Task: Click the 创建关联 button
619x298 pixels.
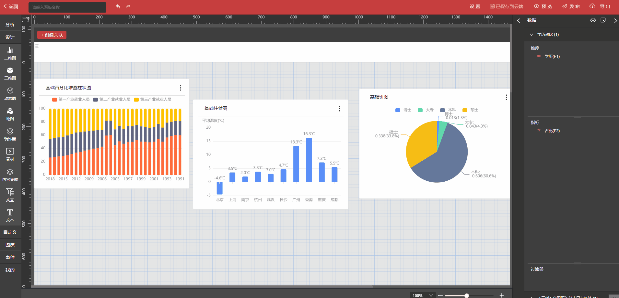Action: (52, 35)
